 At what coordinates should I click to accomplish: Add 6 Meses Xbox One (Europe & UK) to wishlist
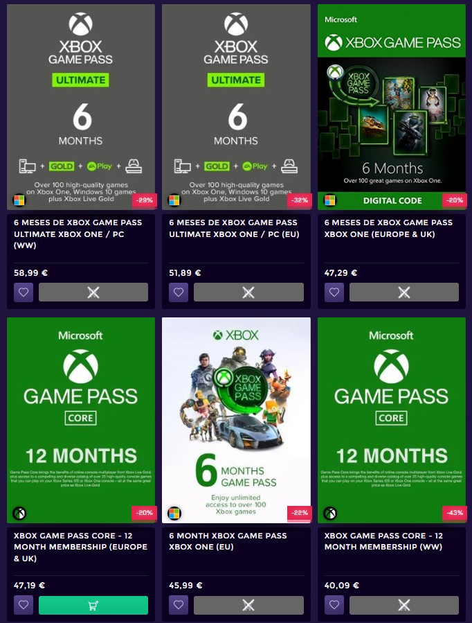pyautogui.click(x=334, y=292)
